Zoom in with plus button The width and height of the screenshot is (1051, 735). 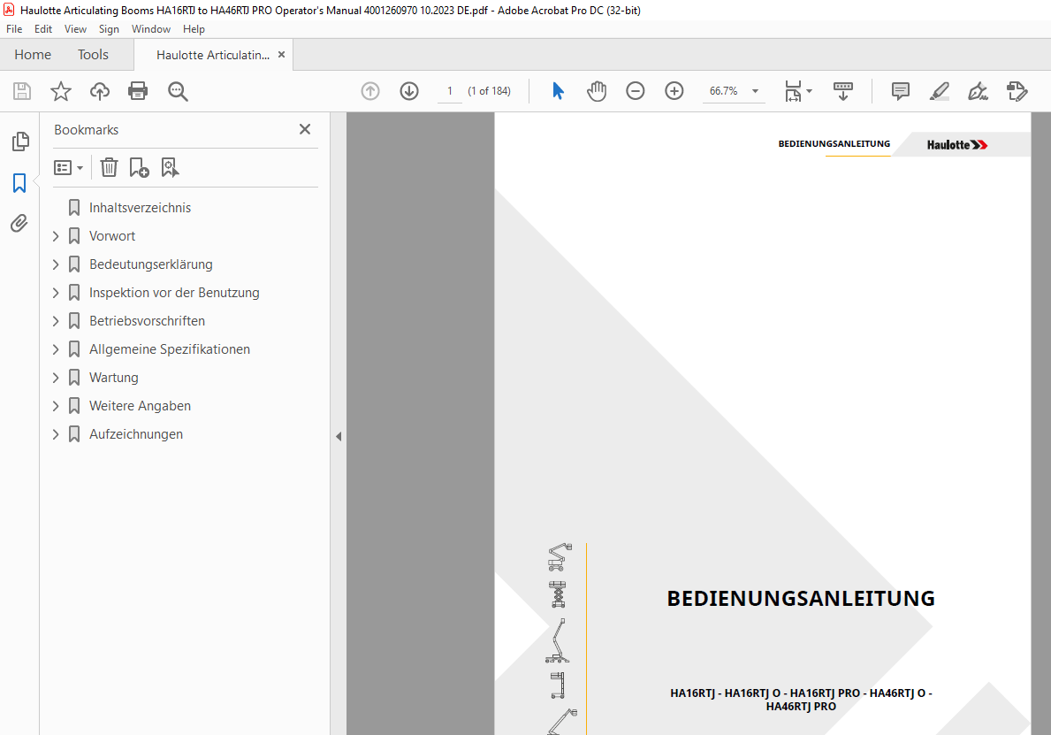pos(674,91)
